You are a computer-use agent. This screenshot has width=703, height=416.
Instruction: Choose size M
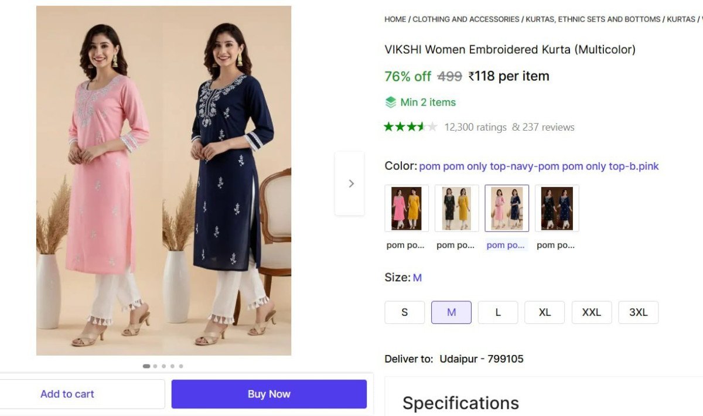pos(451,312)
